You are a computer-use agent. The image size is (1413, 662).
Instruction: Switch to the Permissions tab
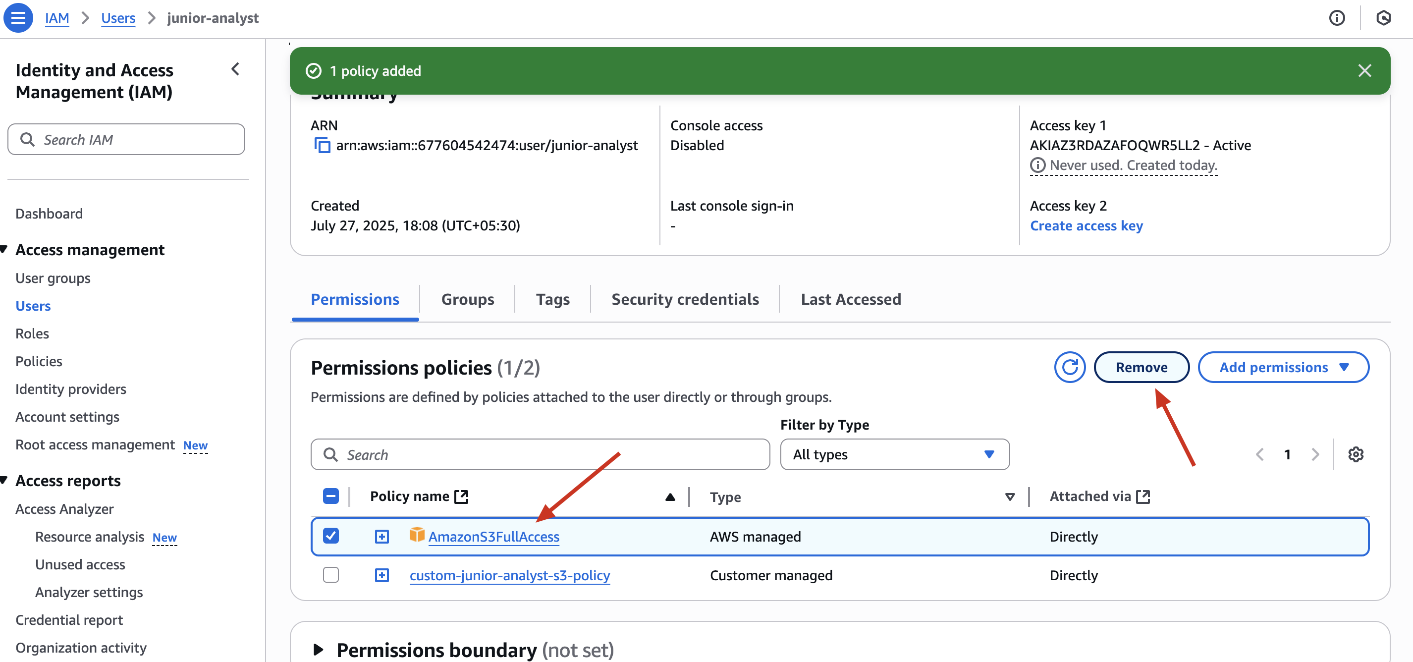coord(355,299)
